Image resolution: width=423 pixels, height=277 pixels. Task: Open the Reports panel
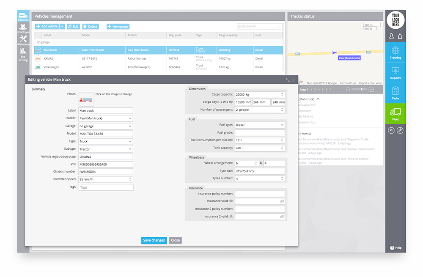(395, 73)
